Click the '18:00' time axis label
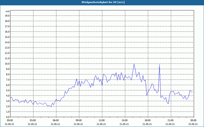Screen dimensions: 204x127 (x=148, y=120)
